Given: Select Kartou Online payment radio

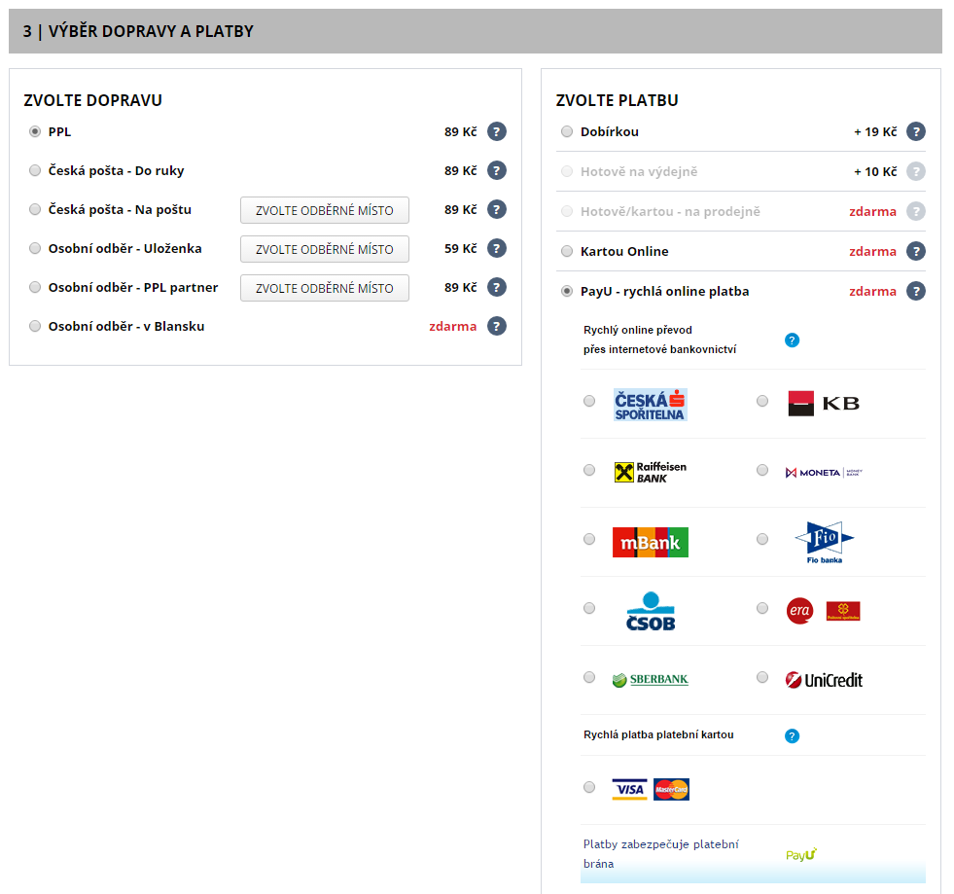Looking at the screenshot, I should point(566,251).
